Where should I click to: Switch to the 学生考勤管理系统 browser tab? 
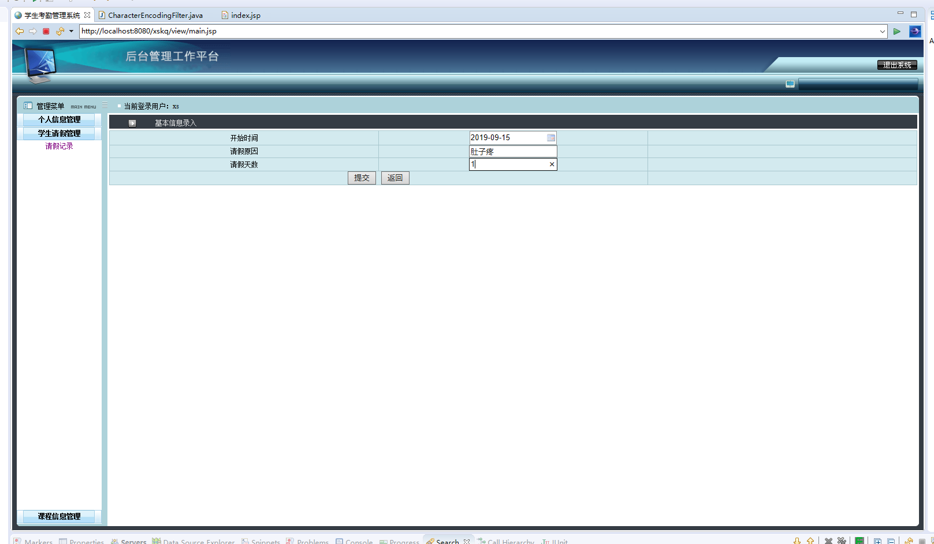point(52,16)
